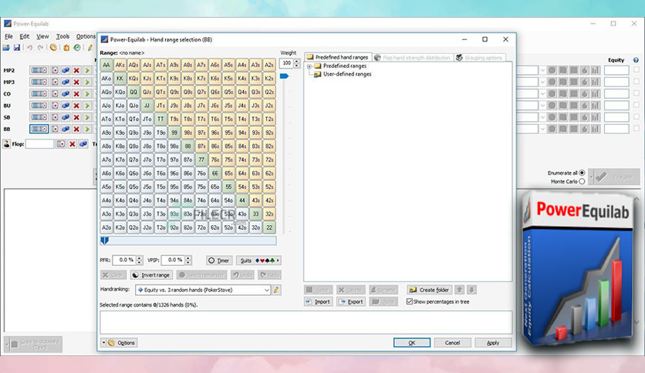The image size is (645, 373).
Task: Click the player avatar icon beside Flop
Action: 7,144
